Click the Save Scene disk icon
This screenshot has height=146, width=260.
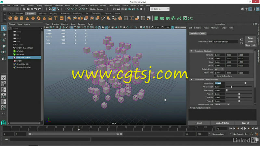pos(32,9)
